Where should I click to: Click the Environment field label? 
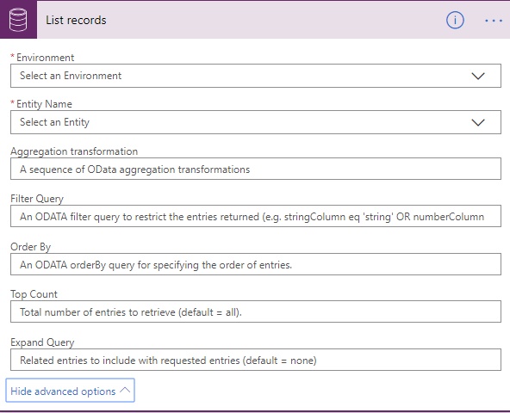[45, 58]
